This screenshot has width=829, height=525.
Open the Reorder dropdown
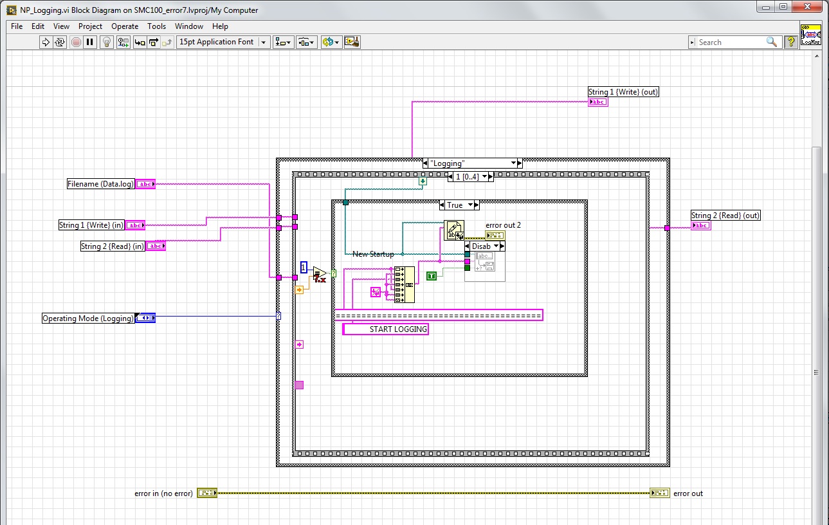[x=331, y=42]
